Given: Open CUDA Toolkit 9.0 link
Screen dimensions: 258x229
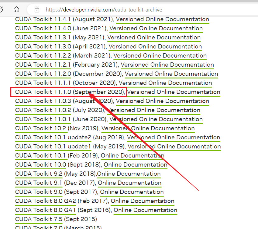Looking at the screenshot, I should tap(39, 192).
